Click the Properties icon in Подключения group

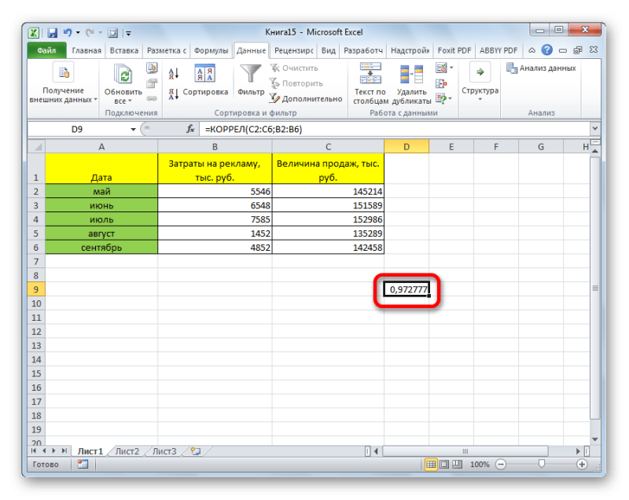click(152, 83)
